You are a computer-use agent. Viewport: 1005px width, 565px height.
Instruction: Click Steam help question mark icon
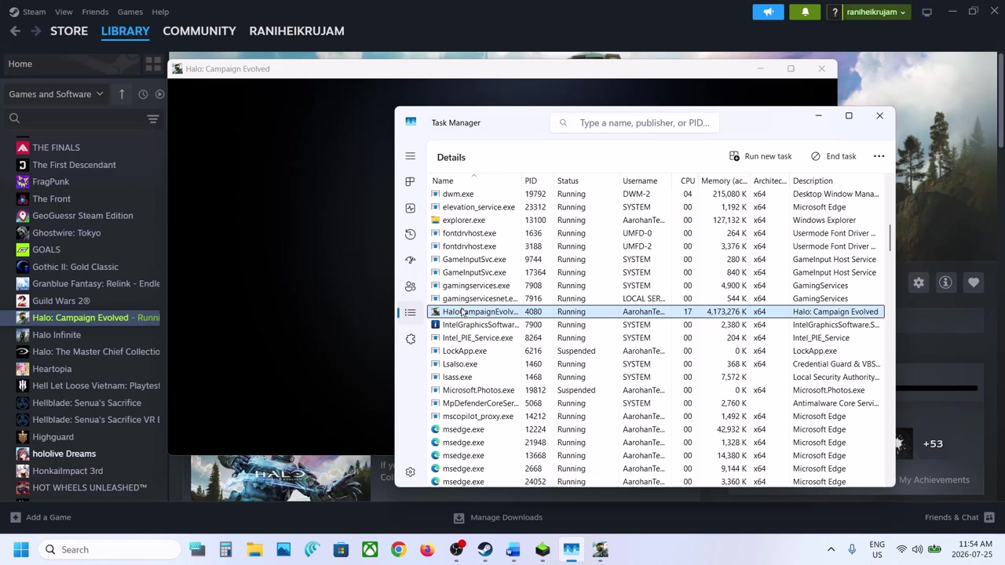click(835, 12)
